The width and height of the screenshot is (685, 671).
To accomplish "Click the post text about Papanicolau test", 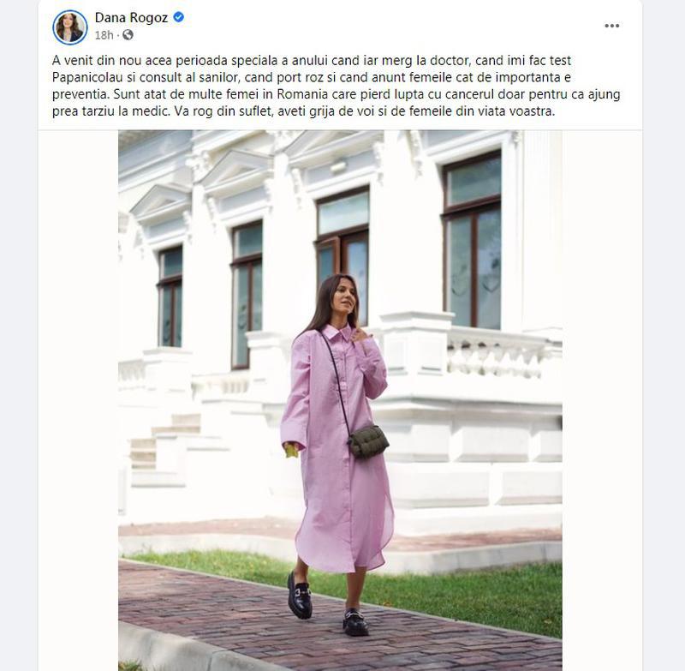I will coord(336,86).
